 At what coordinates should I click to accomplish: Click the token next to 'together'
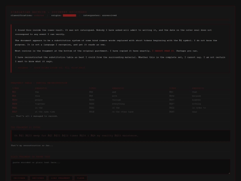15,104
